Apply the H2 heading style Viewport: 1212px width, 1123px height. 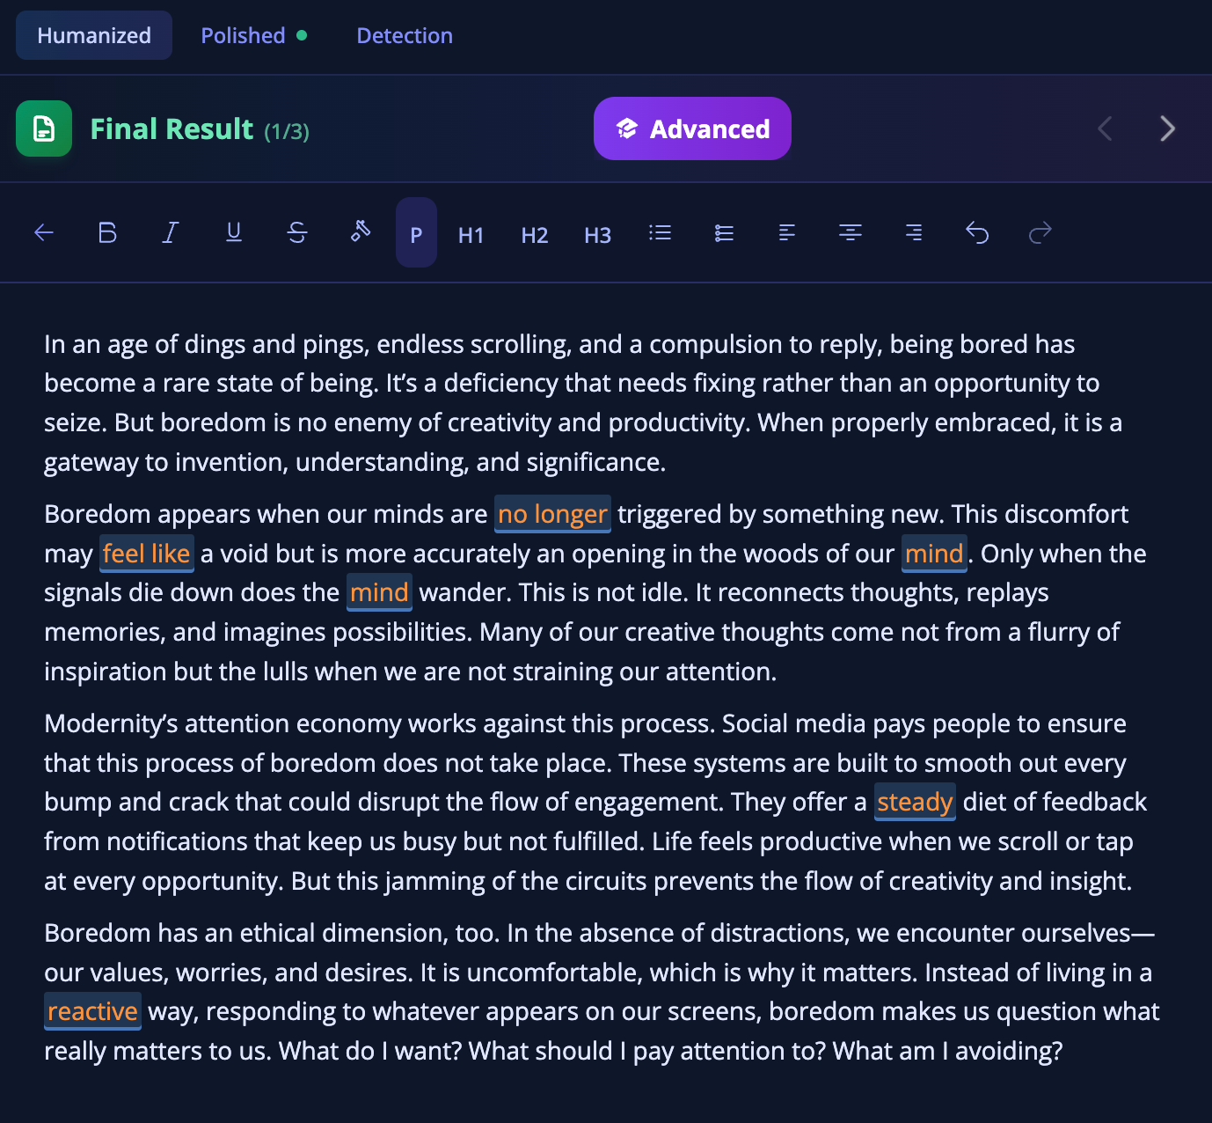[x=535, y=235]
